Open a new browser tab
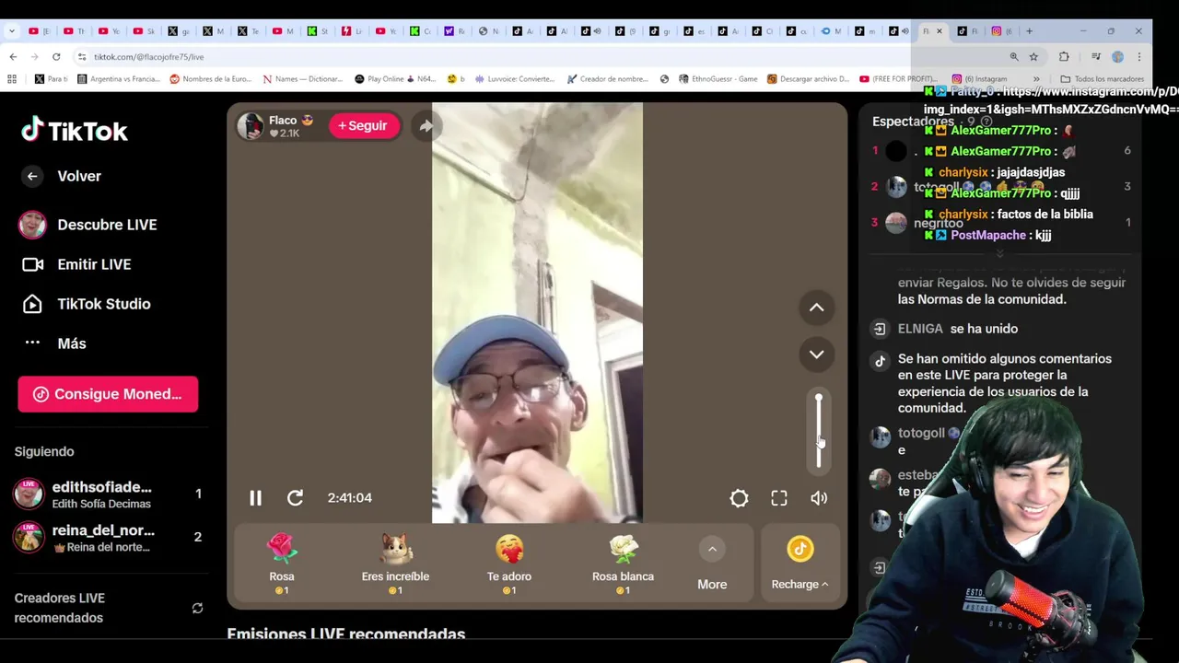Image resolution: width=1179 pixels, height=663 pixels. click(x=1029, y=31)
